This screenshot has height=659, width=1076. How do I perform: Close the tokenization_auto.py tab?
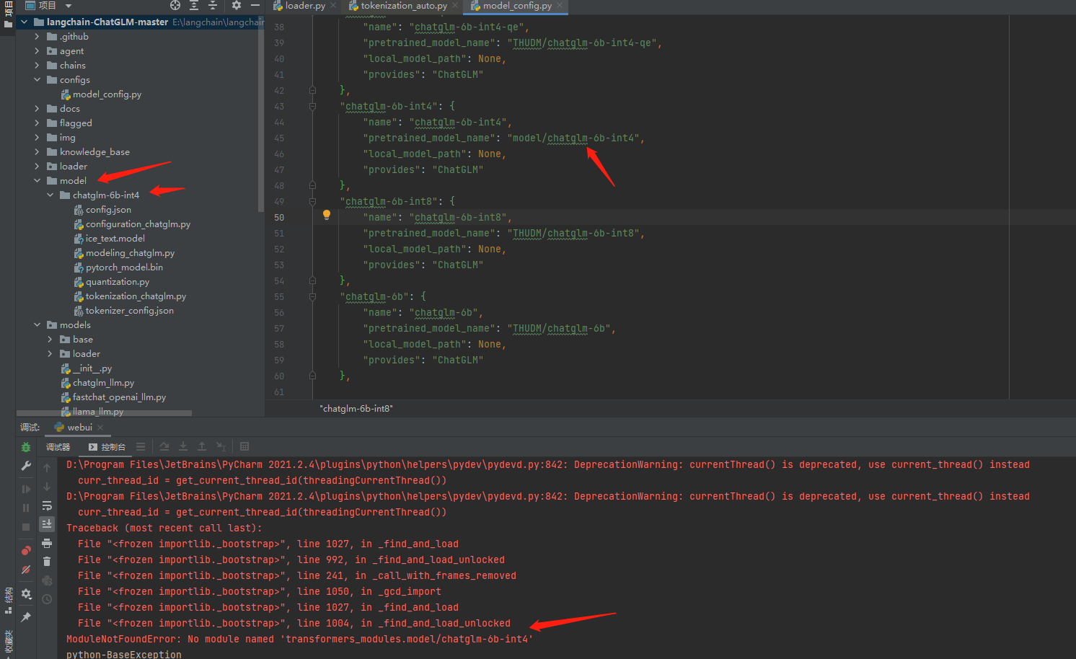455,6
